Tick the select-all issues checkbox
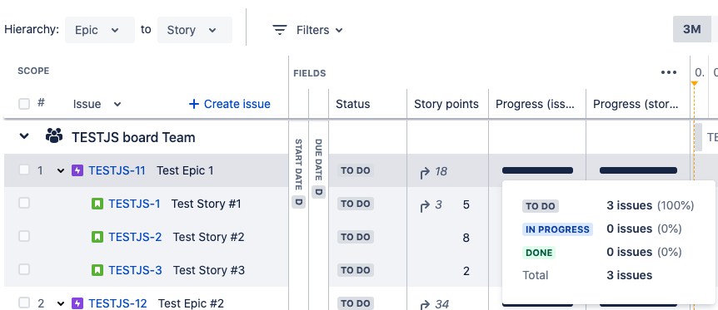This screenshot has height=310, width=718. click(24, 104)
